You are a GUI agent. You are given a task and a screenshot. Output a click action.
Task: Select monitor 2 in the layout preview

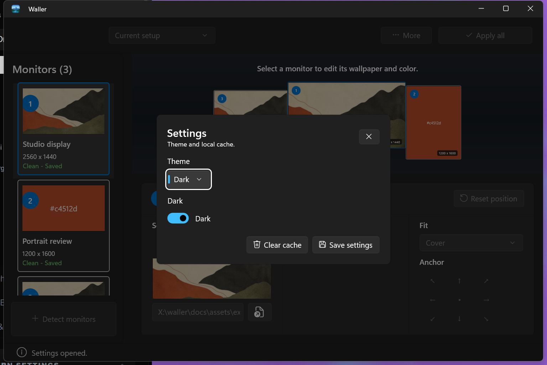(433, 123)
